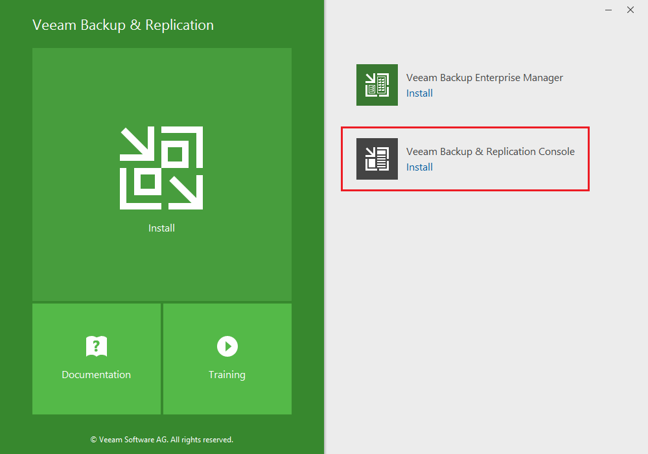Click the Install link under Replication Console
This screenshot has width=648, height=454.
click(419, 167)
